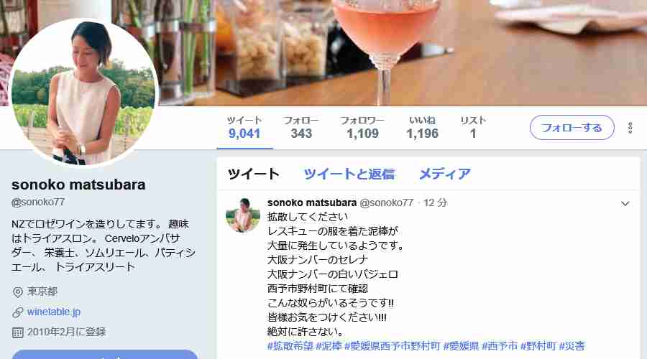This screenshot has height=359, width=647.
Task: Click the location pin icon beside 東京都
Action: pos(18,292)
